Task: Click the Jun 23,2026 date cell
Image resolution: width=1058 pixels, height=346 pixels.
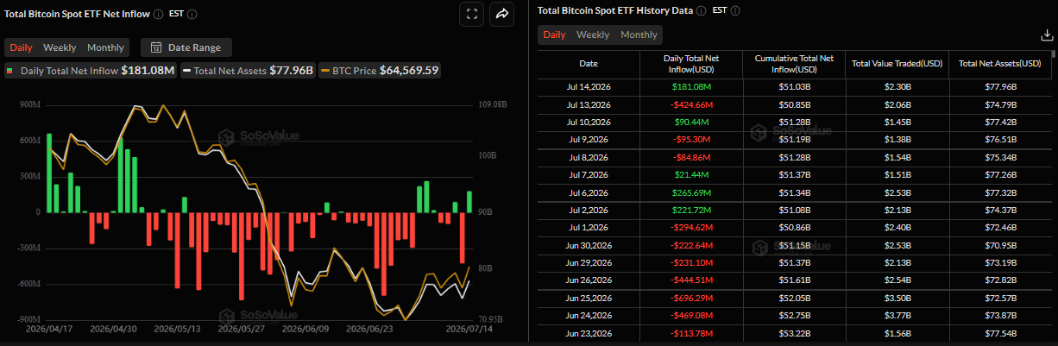Action: [x=588, y=333]
